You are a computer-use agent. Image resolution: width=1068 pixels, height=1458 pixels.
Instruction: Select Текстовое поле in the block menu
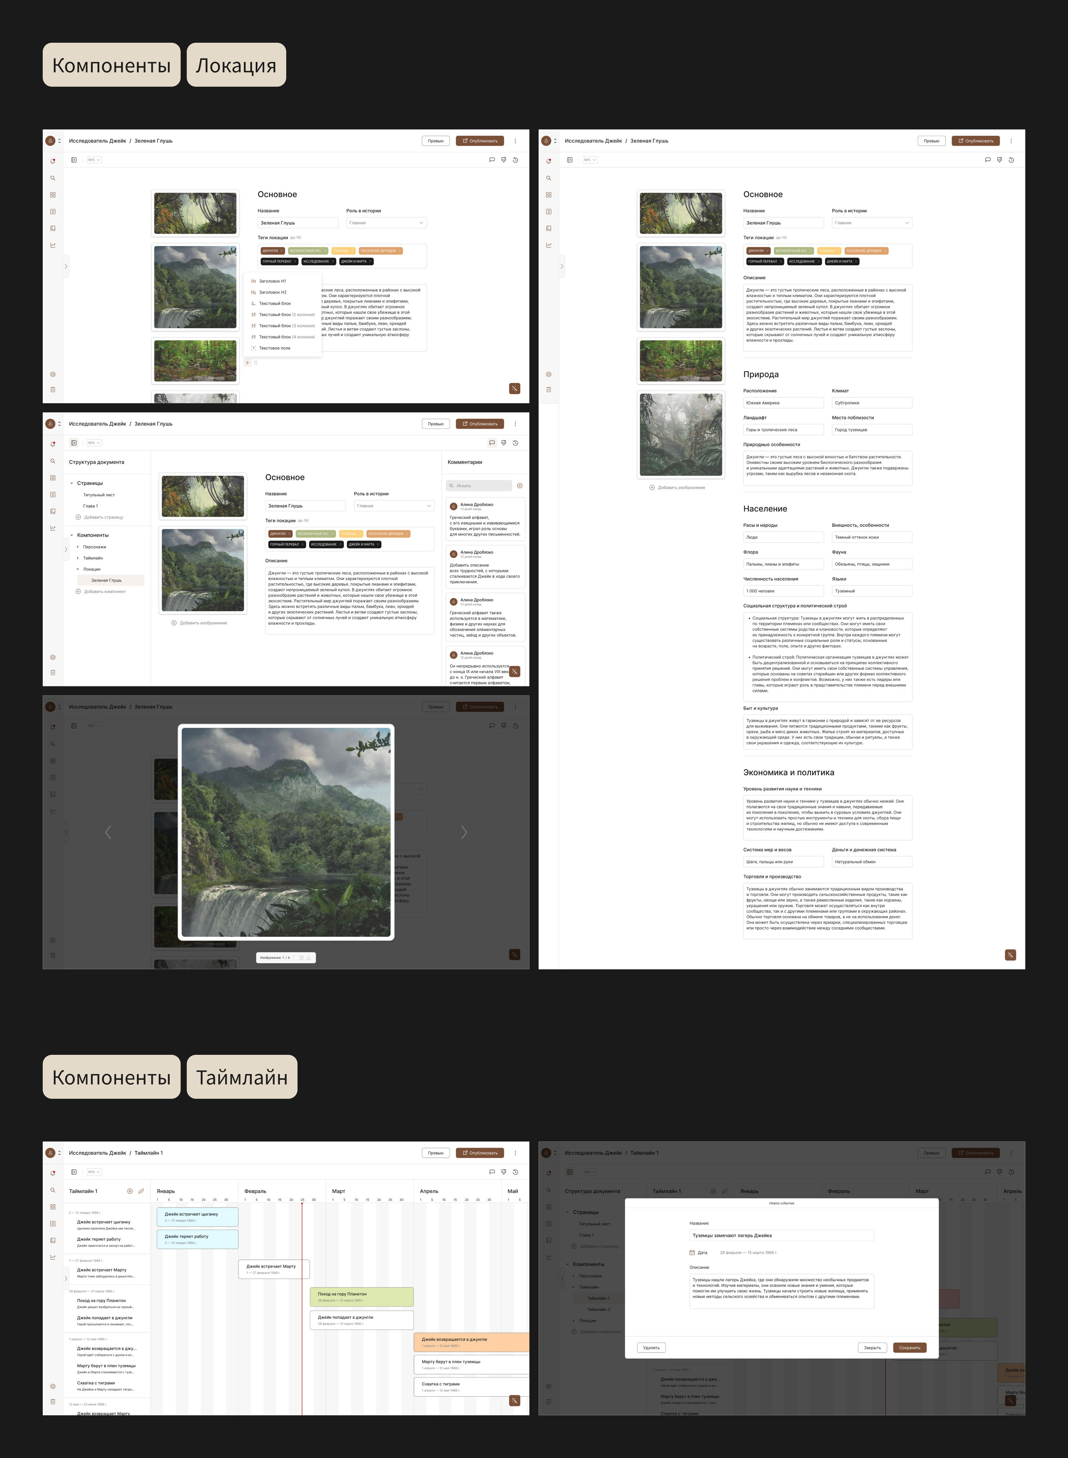pos(274,348)
